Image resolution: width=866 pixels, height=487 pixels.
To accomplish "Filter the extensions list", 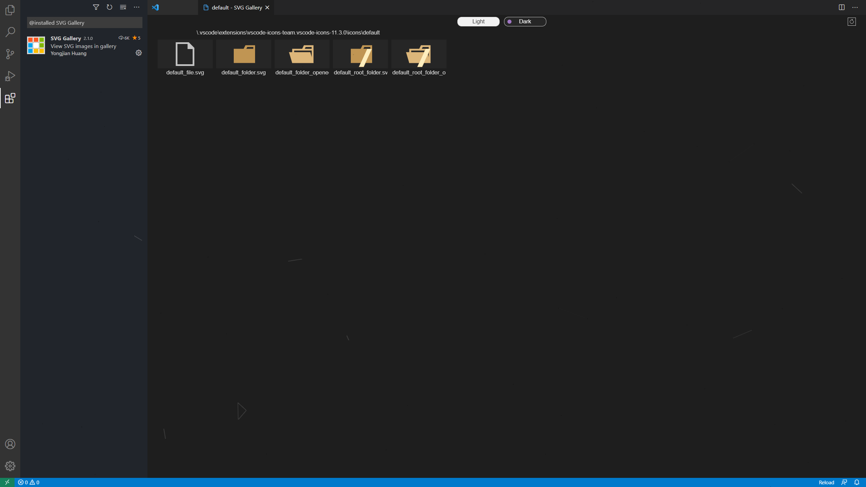I will pyautogui.click(x=96, y=7).
